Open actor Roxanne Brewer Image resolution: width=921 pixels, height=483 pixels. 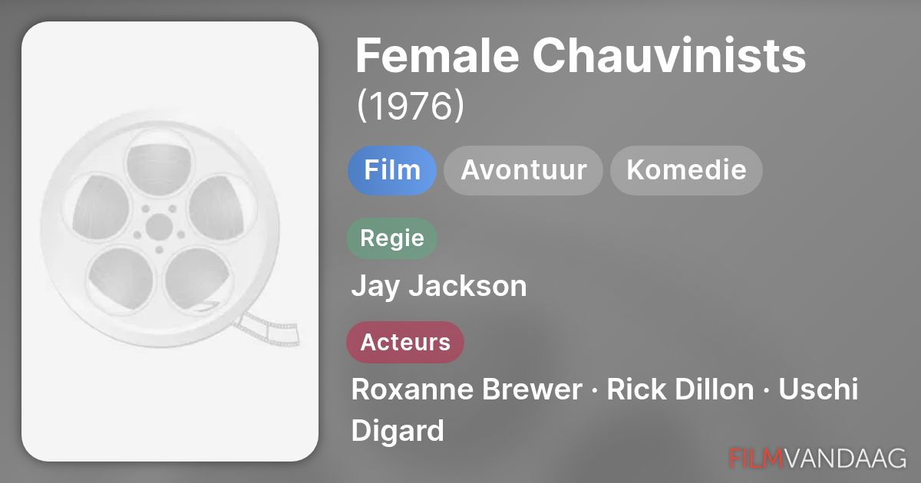(467, 389)
